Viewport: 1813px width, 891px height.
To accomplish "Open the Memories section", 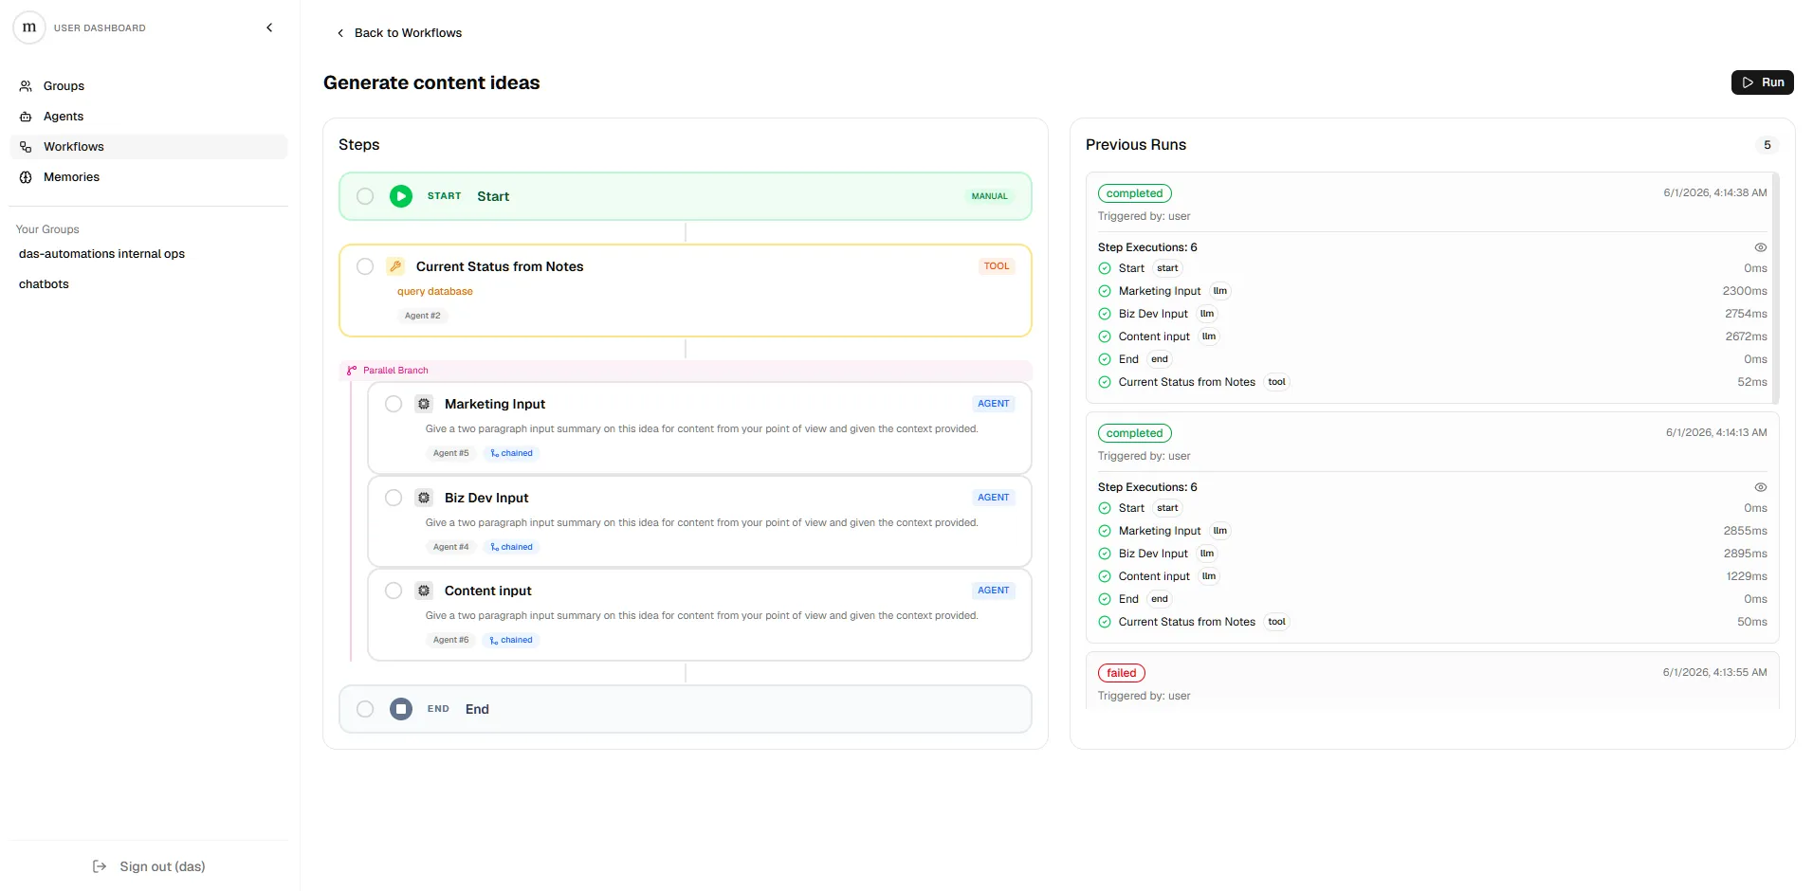I will click(x=148, y=177).
